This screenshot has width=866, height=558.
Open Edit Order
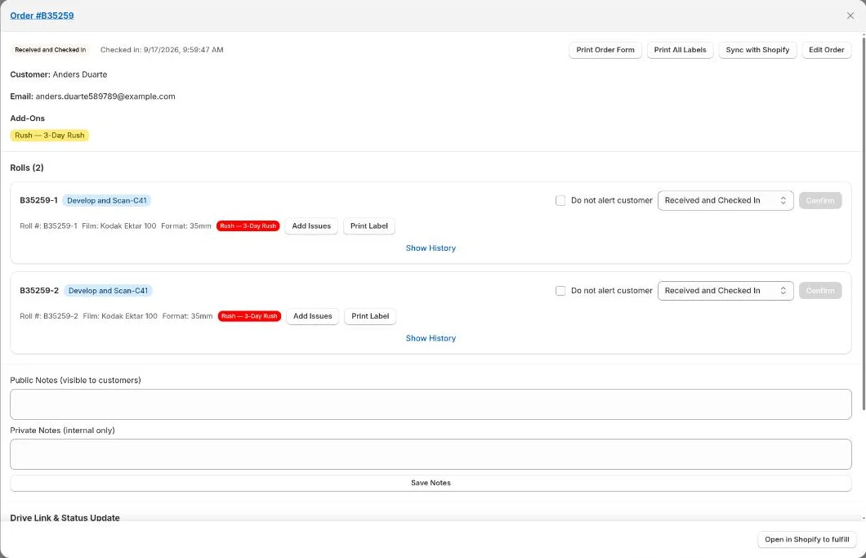click(826, 50)
